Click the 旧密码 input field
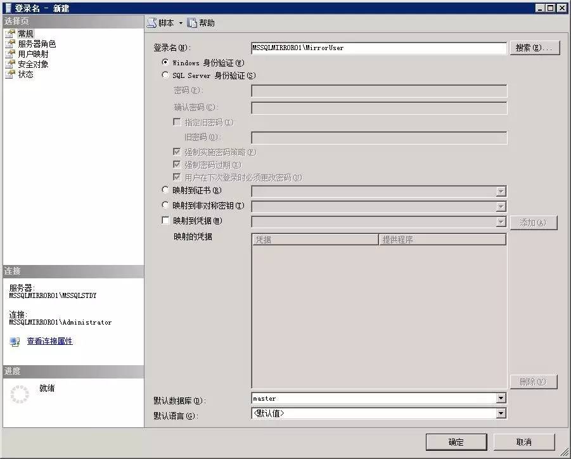Viewport: 571px width, 459px height. point(379,138)
